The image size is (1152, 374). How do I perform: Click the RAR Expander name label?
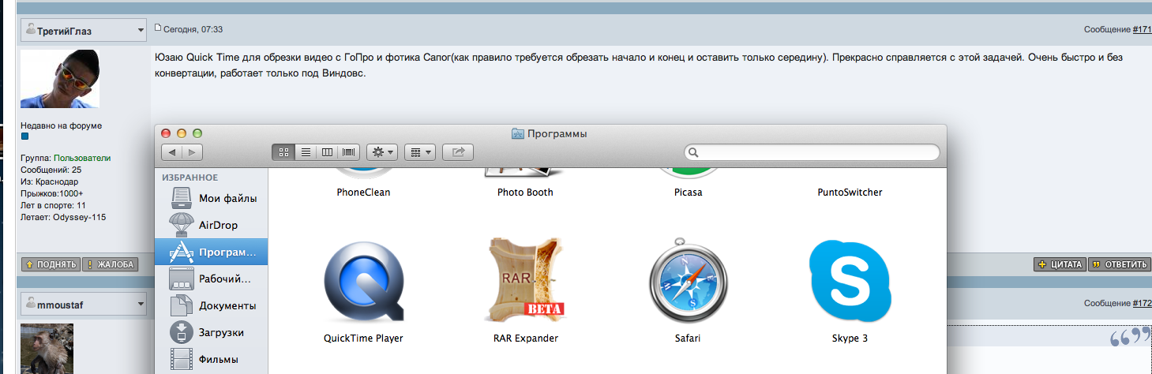point(525,338)
